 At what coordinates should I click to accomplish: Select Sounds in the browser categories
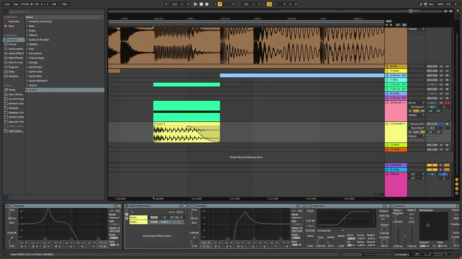(x=13, y=40)
